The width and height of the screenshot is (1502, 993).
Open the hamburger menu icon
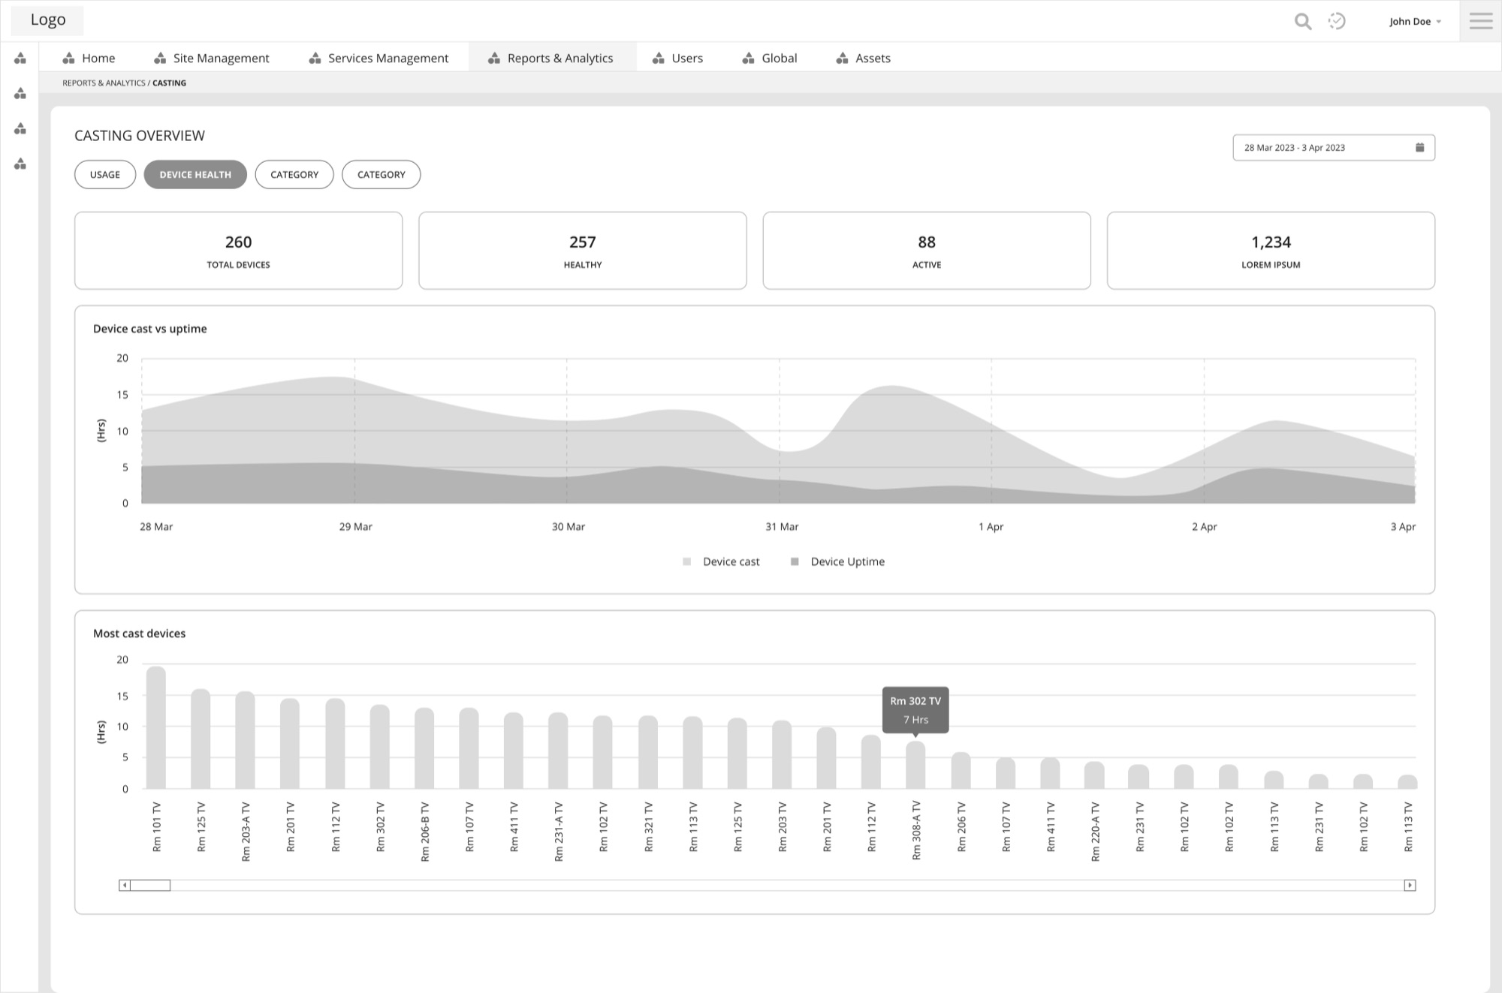pyautogui.click(x=1481, y=21)
